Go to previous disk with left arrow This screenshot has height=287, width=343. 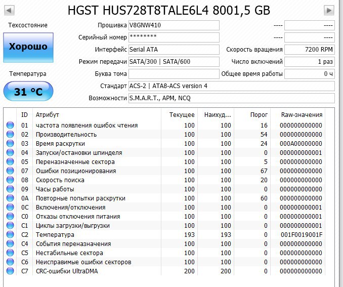tap(10, 10)
